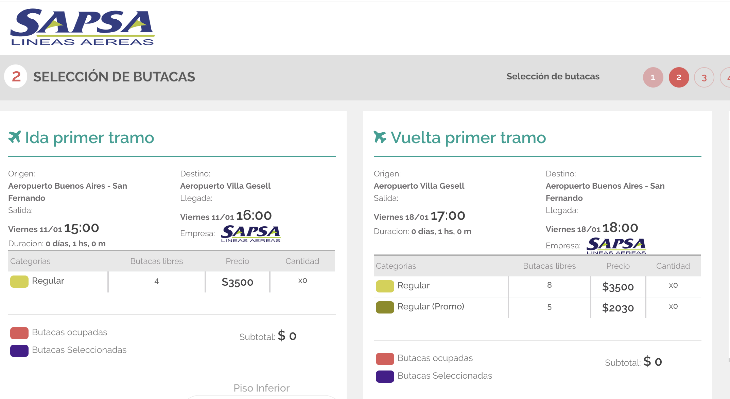Click the Ida Regular x0 quantity cell

point(302,281)
